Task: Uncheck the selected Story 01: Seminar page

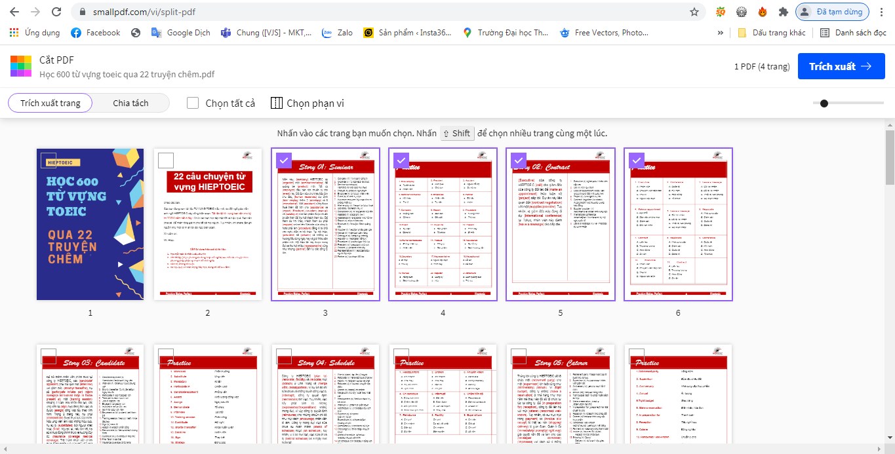Action: pyautogui.click(x=283, y=160)
